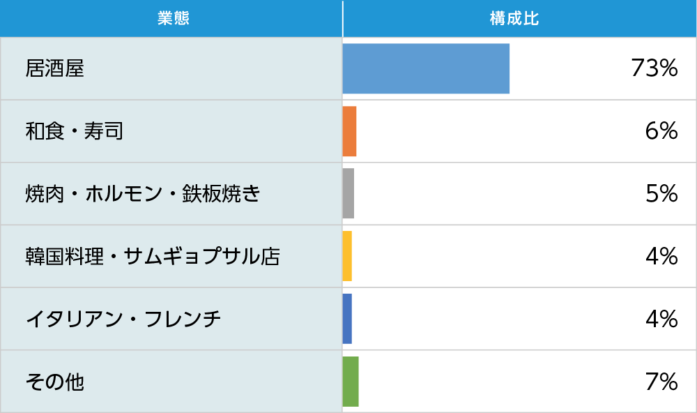The width and height of the screenshot is (697, 413).
Task: Select the その他 row label
Action: click(55, 382)
